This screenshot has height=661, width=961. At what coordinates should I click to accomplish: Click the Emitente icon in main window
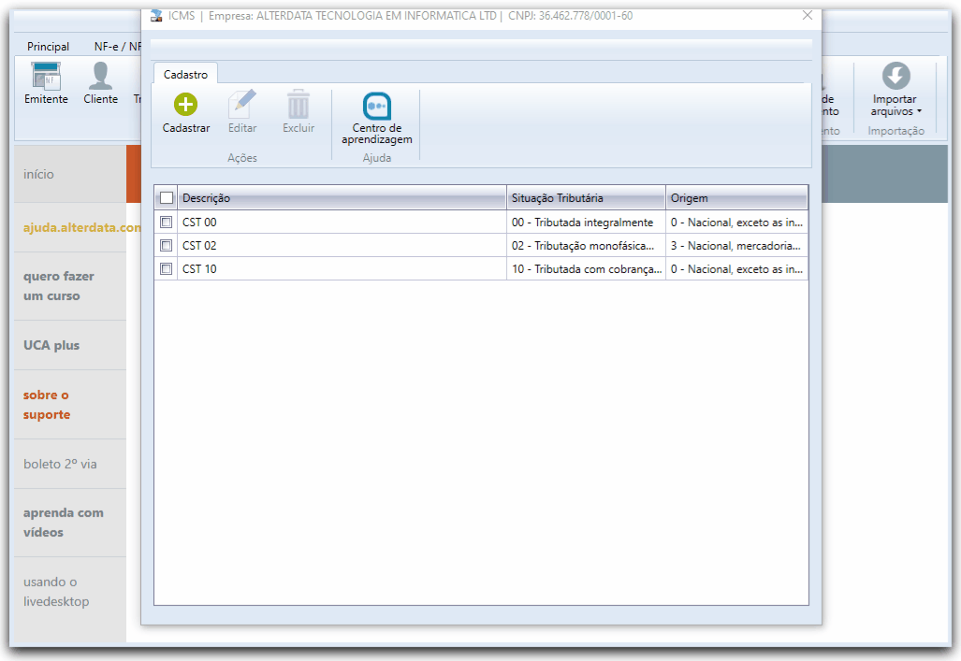tap(46, 77)
